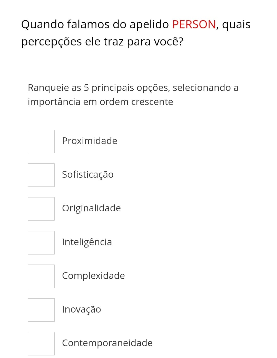This screenshot has height=358, width=277.
Task: Toggle the Complexidade checkbox
Action: tap(41, 276)
